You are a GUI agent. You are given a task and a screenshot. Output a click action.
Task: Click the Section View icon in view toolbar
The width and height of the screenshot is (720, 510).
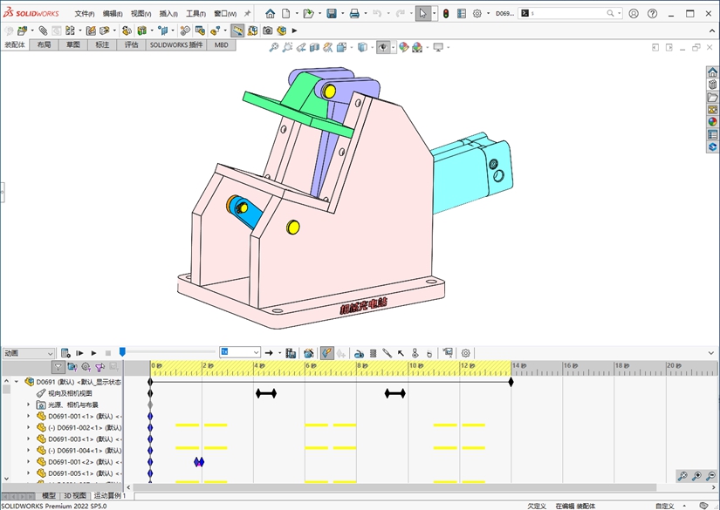314,47
